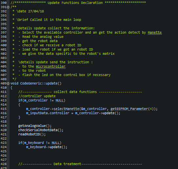Click the getEEPROM_Parameter call
This screenshot has height=169, width=178.
point(129,109)
